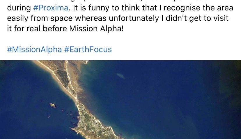Follow the #EarthFocus hashtag link
241x139 pixels.
coord(88,49)
